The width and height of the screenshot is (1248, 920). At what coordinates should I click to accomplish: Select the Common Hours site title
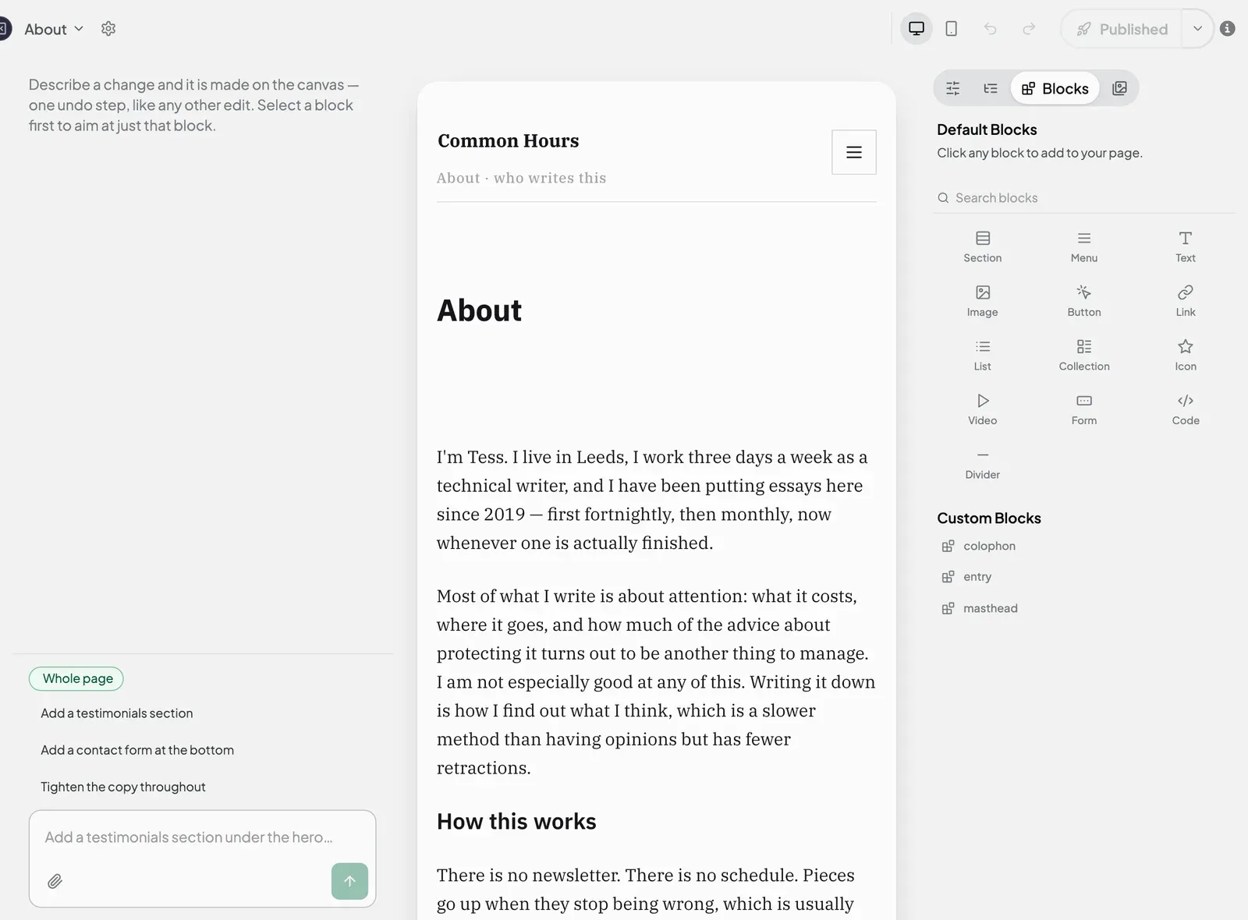click(509, 141)
